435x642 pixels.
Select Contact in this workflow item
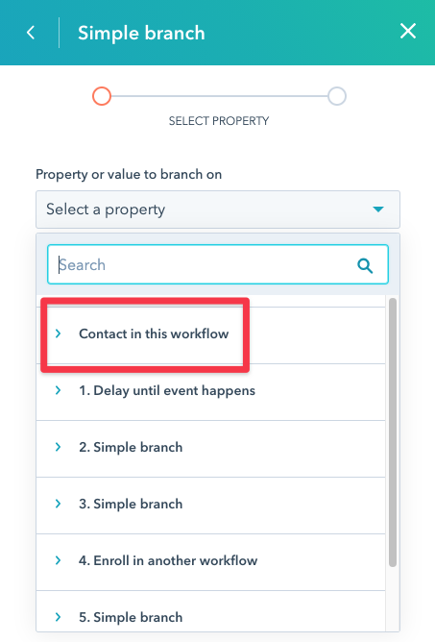coord(210,335)
